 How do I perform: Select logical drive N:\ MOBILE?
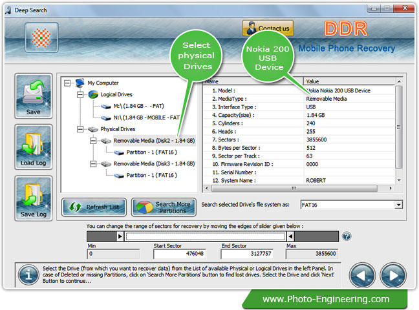click(x=146, y=118)
